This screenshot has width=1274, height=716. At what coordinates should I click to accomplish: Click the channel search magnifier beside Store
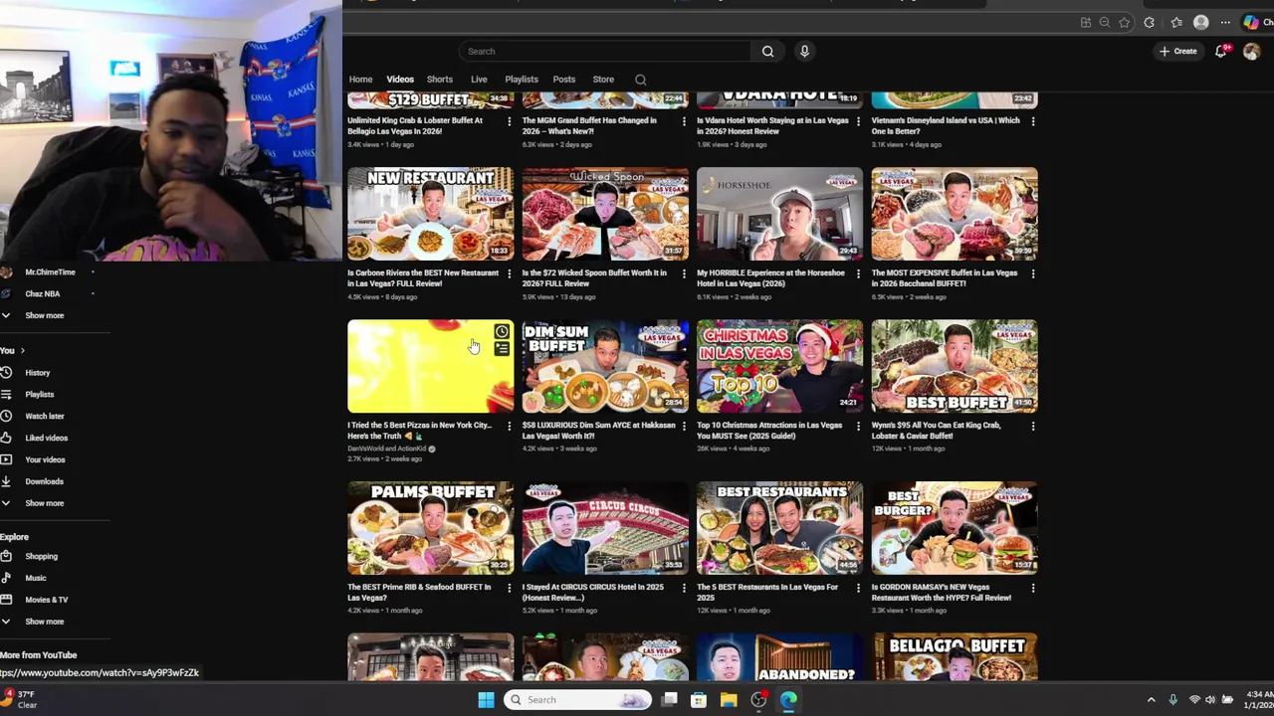click(x=641, y=80)
